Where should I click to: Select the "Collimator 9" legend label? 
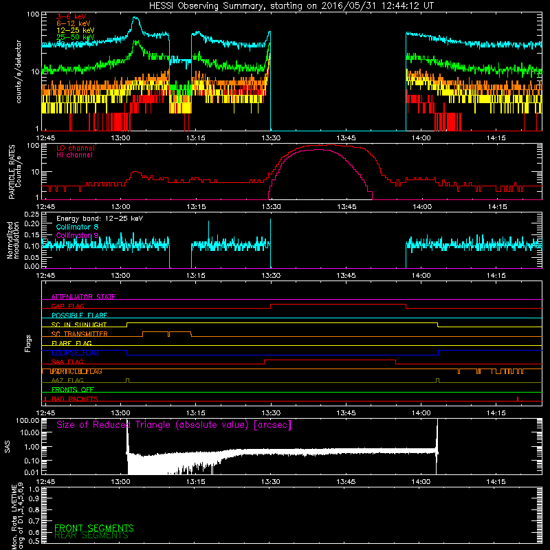(77, 235)
